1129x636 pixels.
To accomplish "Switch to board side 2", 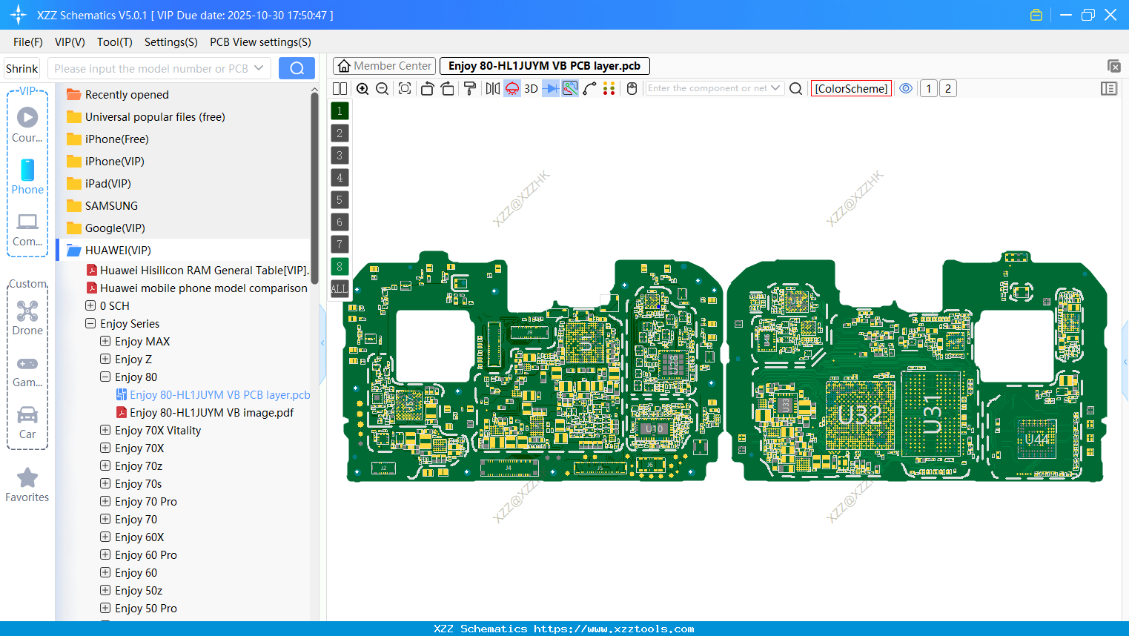I will click(x=948, y=88).
